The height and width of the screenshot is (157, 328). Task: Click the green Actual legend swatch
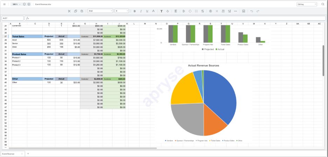(217, 49)
